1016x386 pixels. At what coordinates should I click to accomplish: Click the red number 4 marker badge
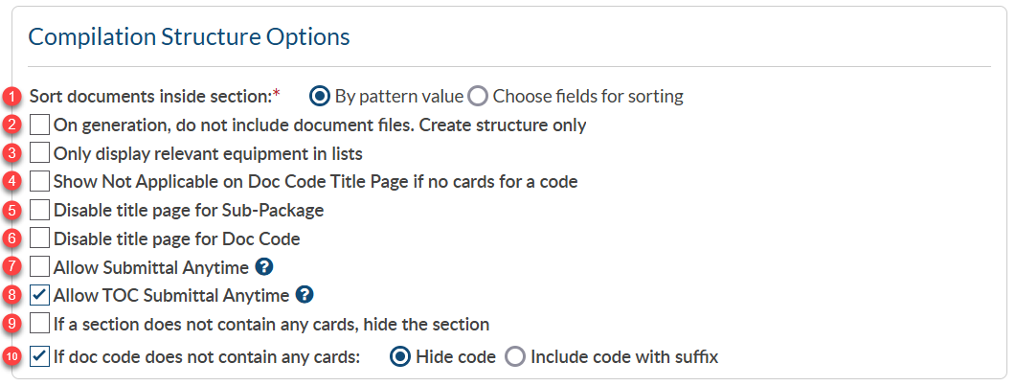pyautogui.click(x=12, y=181)
